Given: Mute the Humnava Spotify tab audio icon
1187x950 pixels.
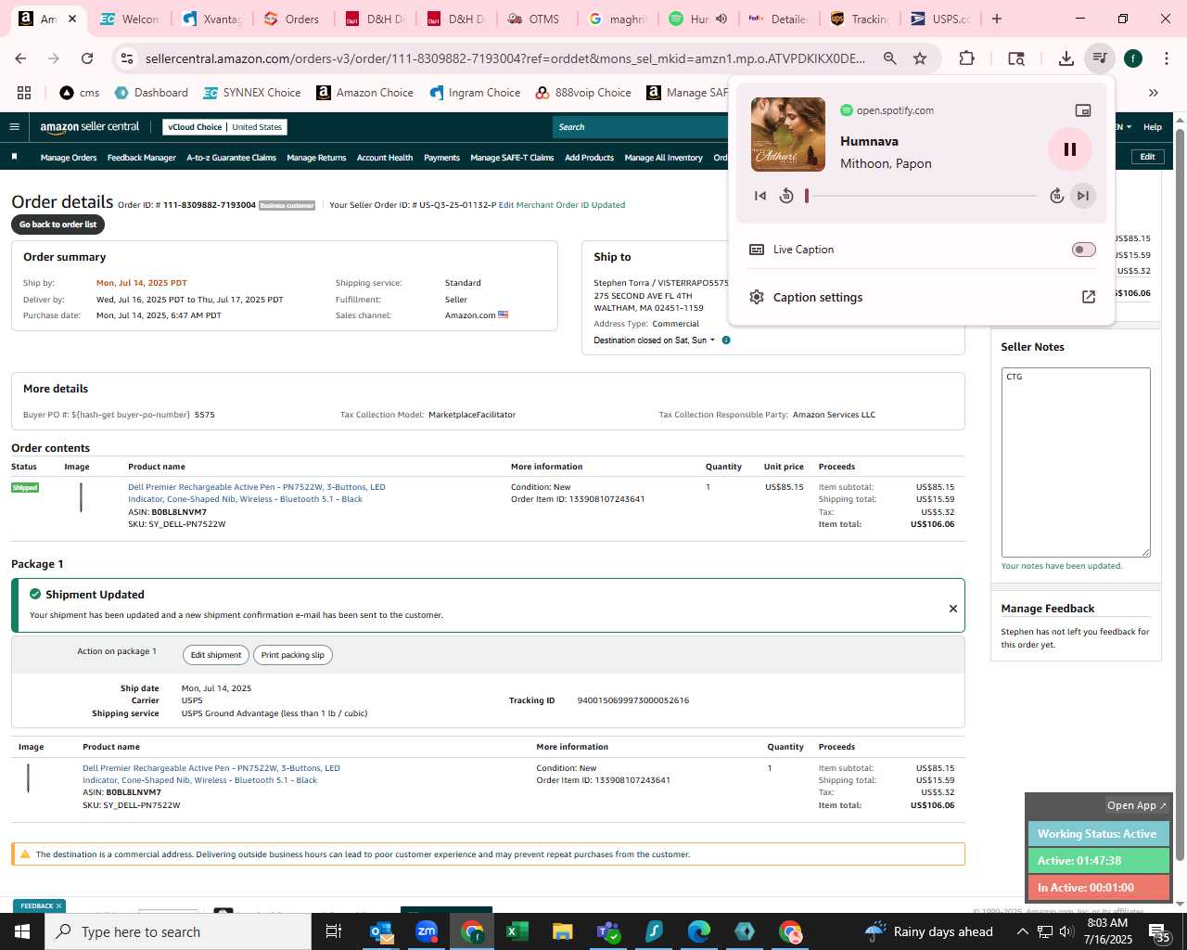Looking at the screenshot, I should [x=721, y=19].
